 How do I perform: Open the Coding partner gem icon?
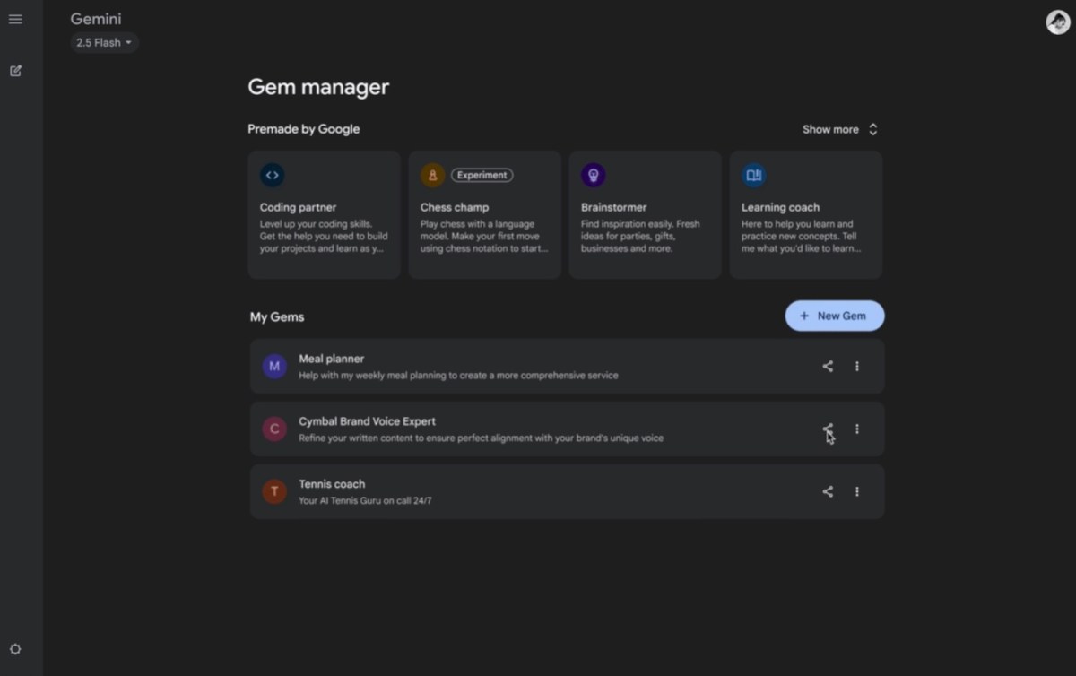tap(272, 175)
